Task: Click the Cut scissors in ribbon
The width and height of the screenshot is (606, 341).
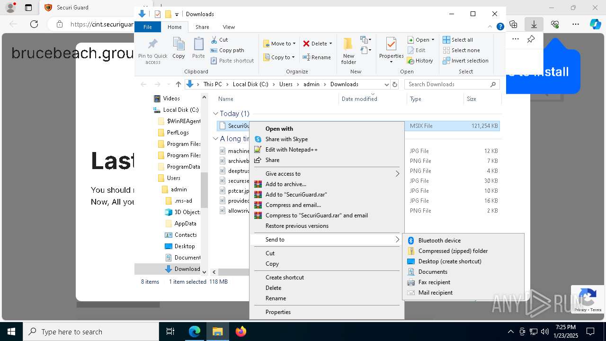Action: pyautogui.click(x=219, y=40)
